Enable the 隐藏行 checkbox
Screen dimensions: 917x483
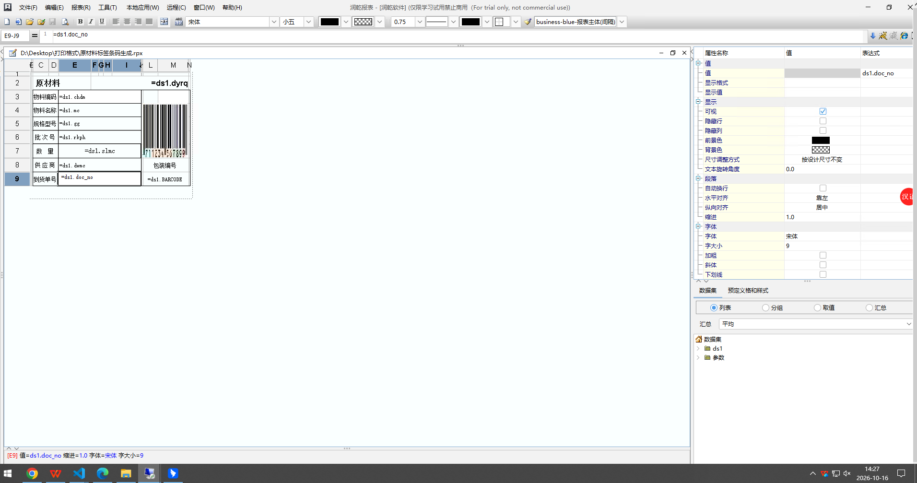pos(823,121)
